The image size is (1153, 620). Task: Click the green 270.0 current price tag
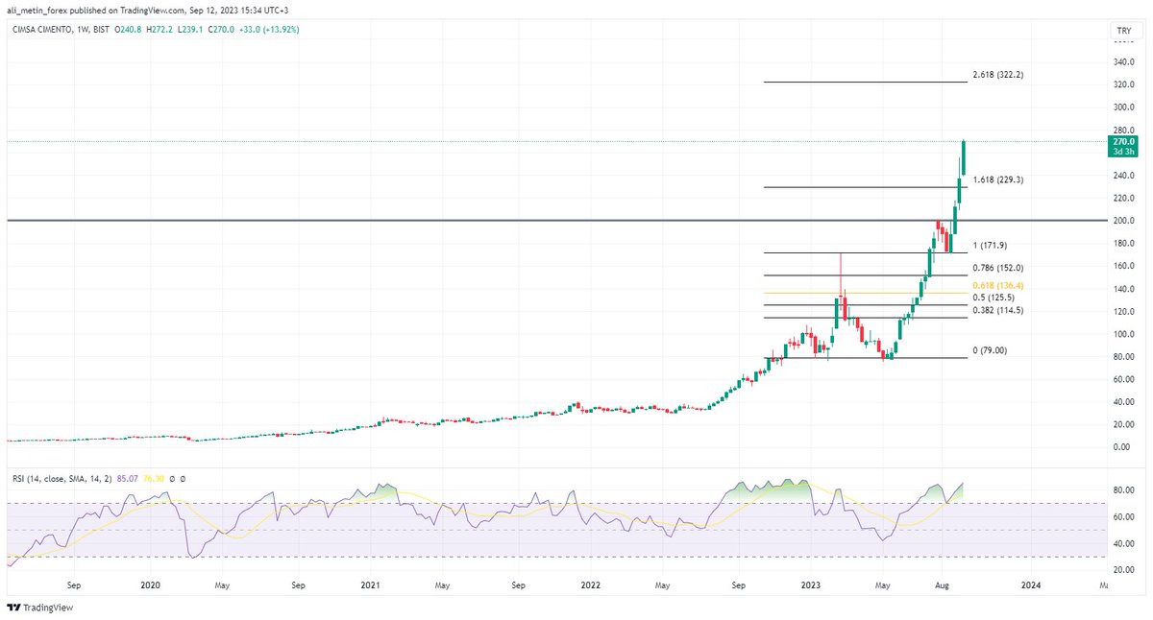pos(1121,141)
